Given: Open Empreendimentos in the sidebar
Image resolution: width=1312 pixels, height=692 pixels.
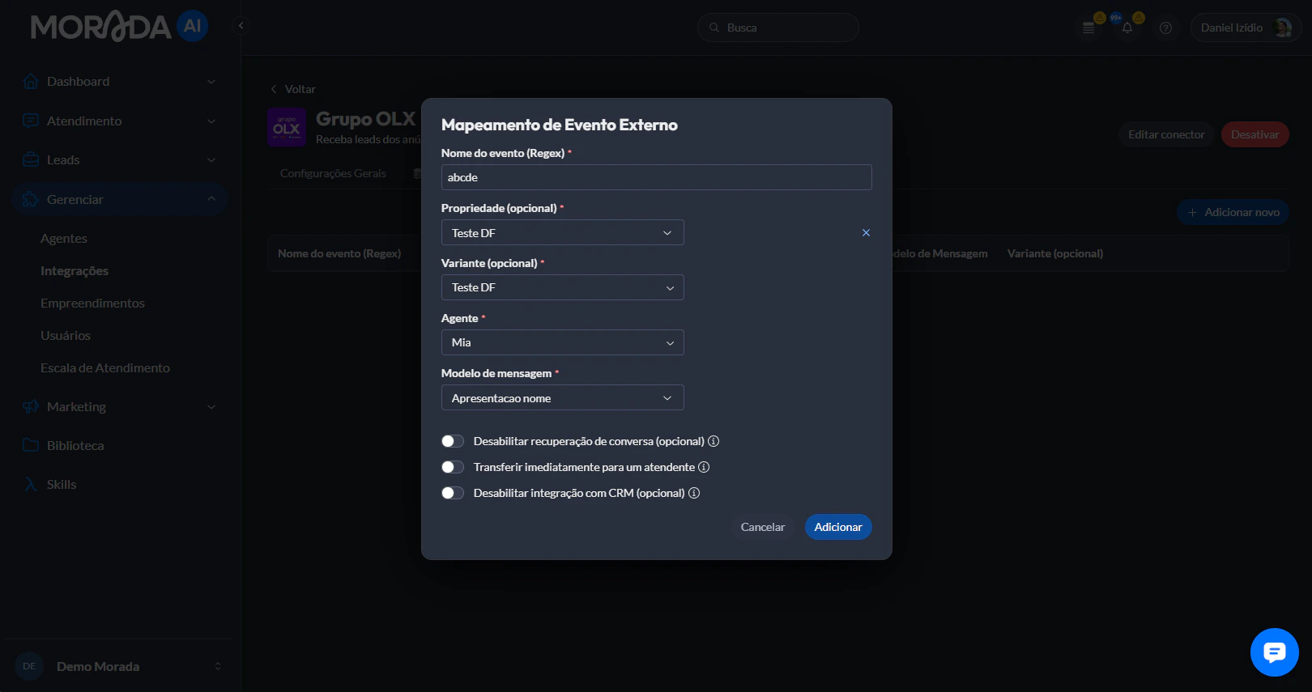Looking at the screenshot, I should 92,303.
